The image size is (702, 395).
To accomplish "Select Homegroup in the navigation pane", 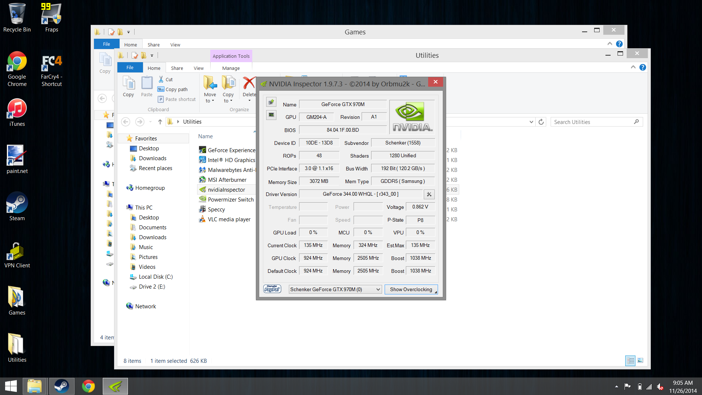I will 150,188.
